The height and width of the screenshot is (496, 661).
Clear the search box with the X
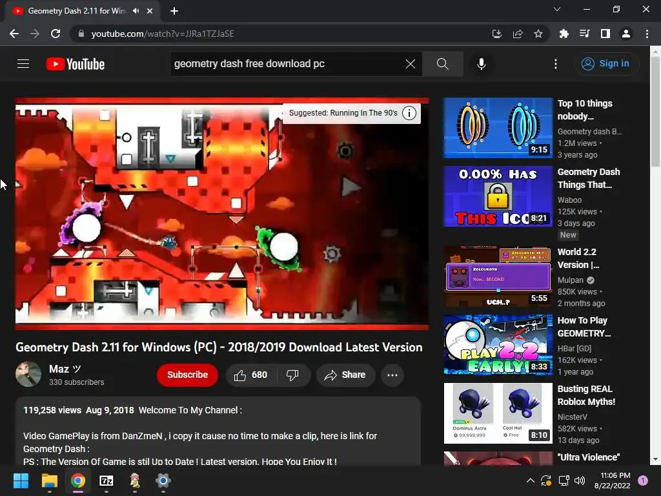[x=410, y=64]
